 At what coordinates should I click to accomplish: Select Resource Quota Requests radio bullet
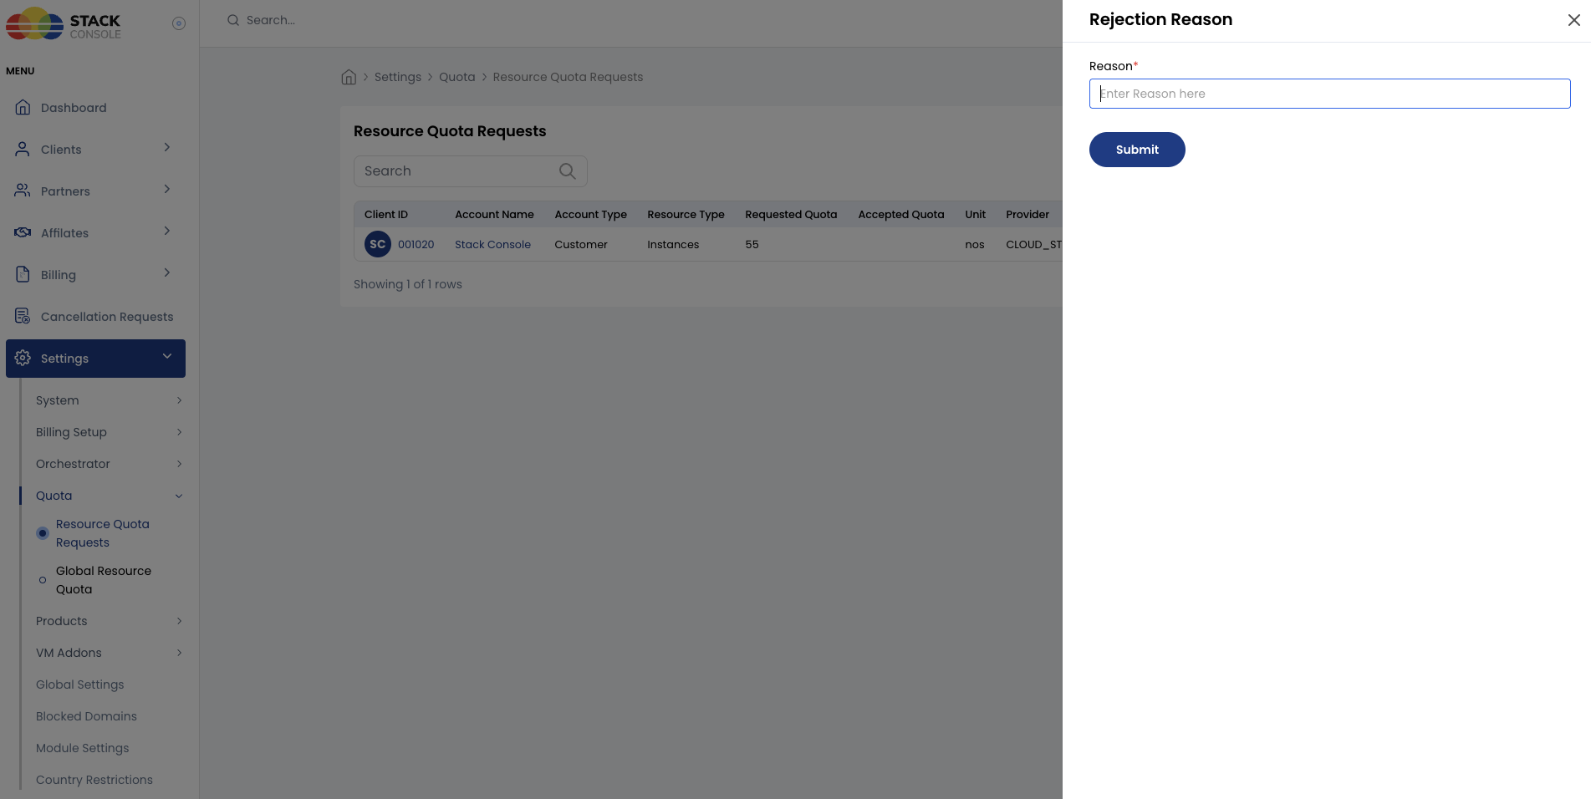coord(43,533)
